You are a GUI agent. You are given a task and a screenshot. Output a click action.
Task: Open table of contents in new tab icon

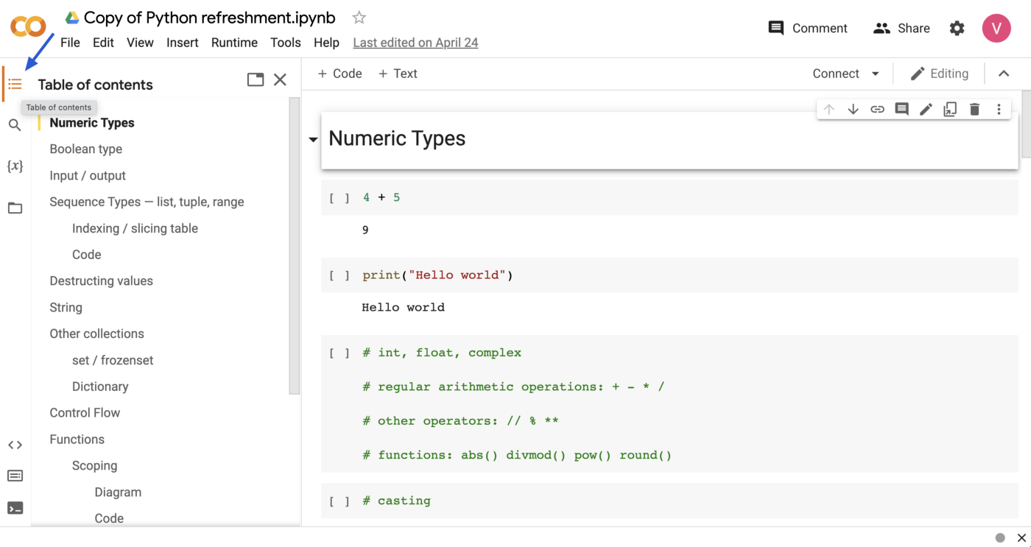pos(256,80)
